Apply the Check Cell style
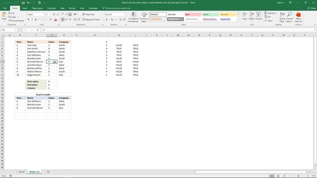 [175, 19]
